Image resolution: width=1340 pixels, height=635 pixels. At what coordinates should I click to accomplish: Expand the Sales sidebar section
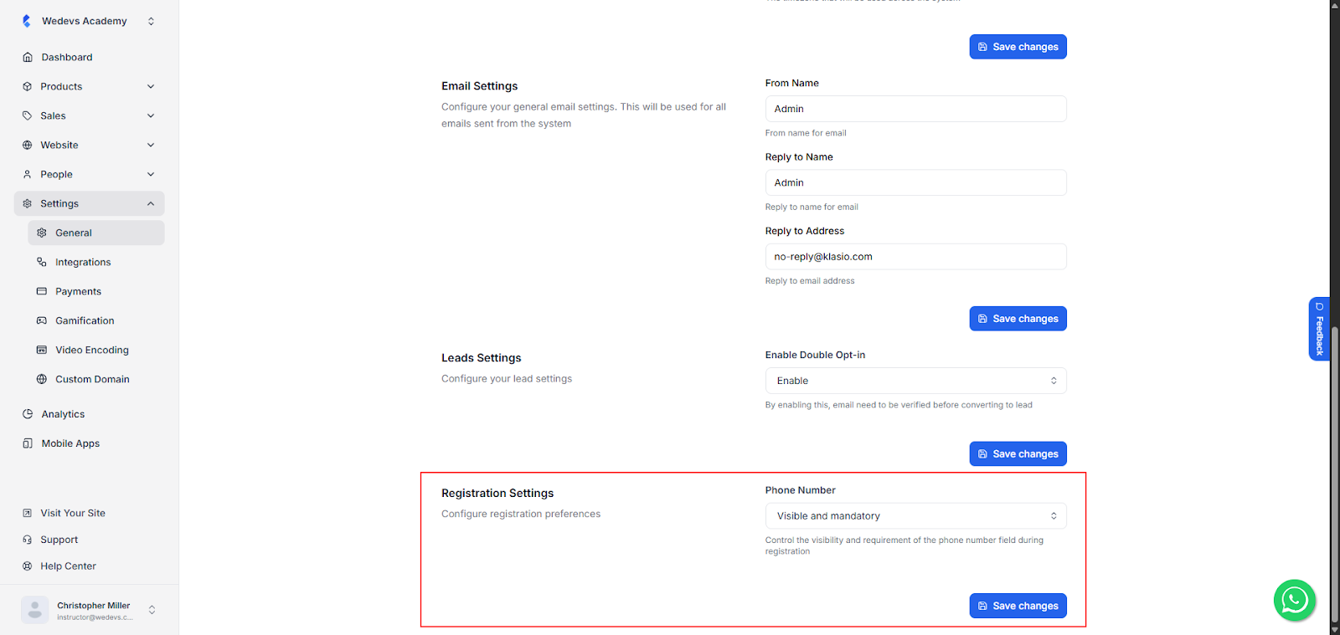coord(151,115)
